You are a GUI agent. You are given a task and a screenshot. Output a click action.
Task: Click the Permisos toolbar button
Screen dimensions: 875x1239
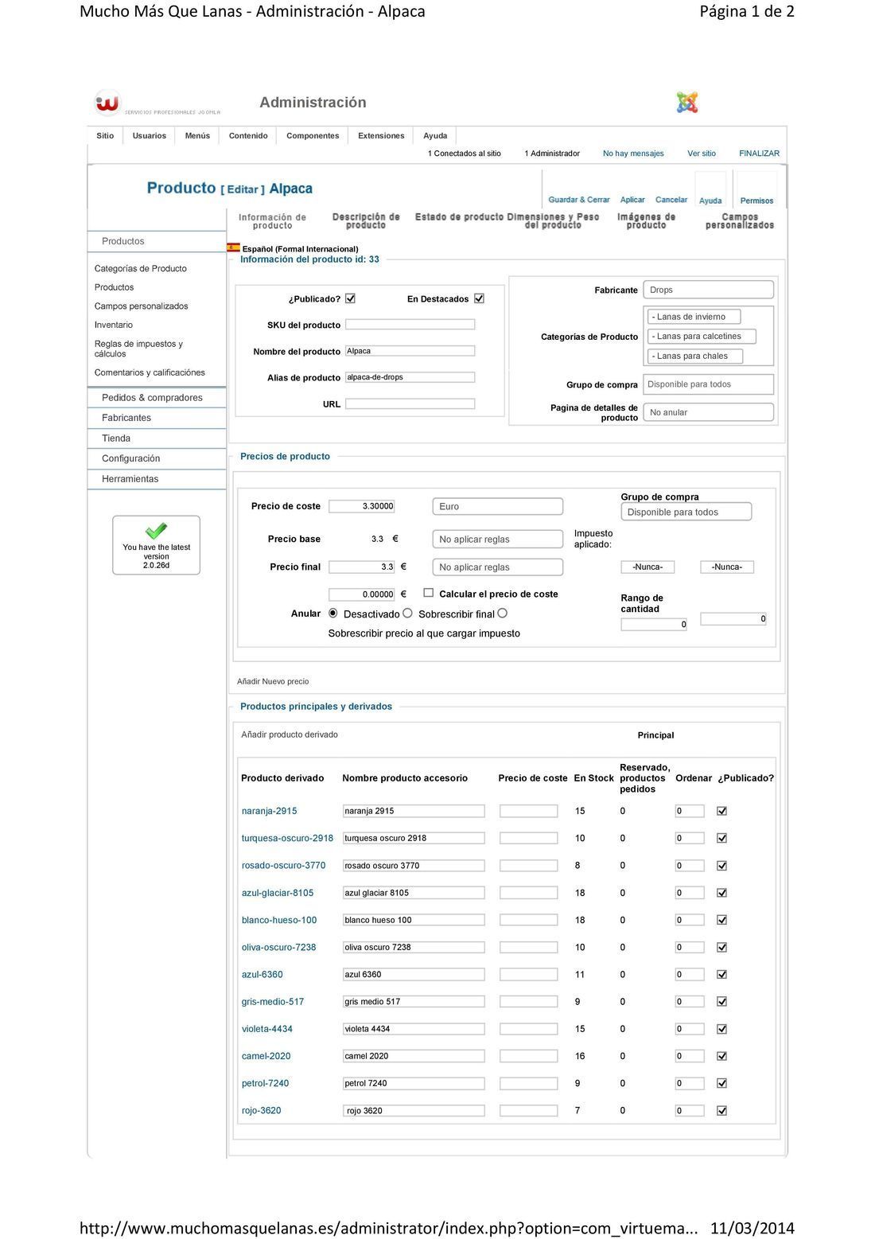tap(756, 201)
